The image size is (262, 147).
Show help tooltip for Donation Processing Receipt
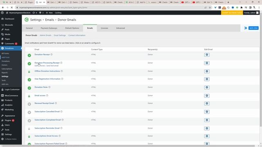coord(61,63)
